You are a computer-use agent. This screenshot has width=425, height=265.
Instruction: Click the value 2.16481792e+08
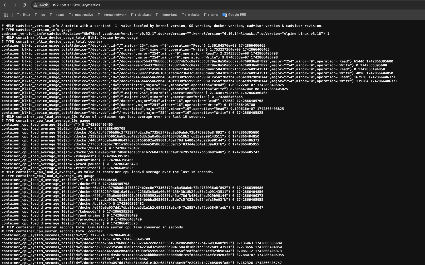point(224,93)
